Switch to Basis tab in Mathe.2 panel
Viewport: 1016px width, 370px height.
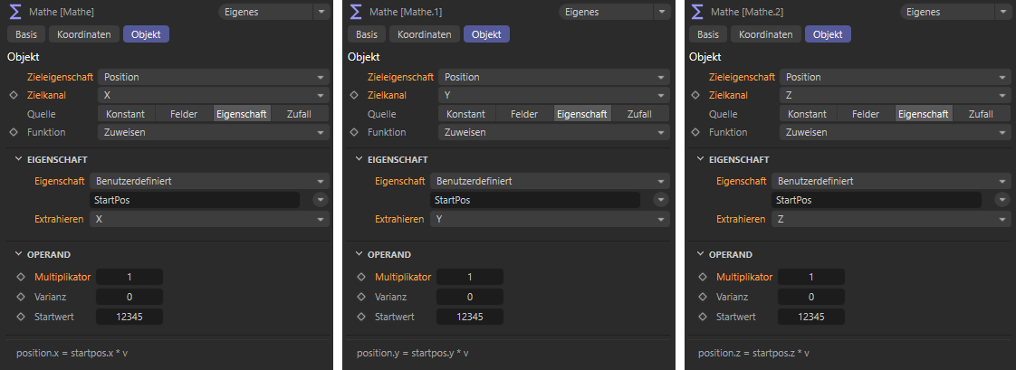[707, 34]
